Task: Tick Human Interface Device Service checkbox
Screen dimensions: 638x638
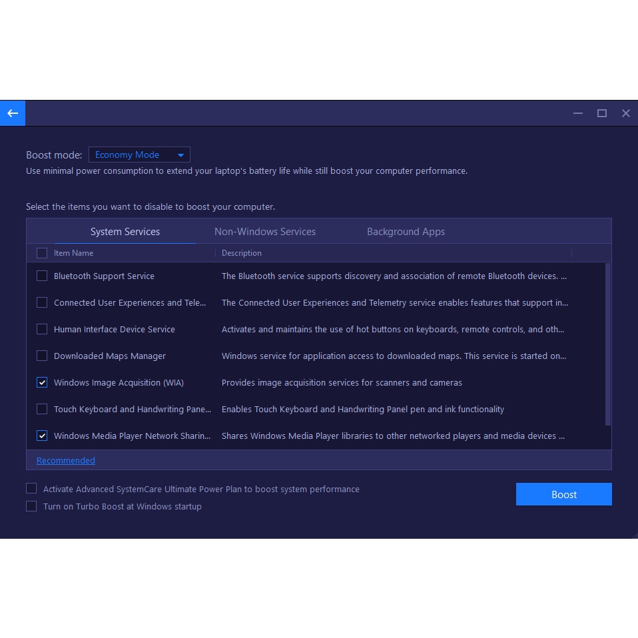Action: tap(42, 329)
